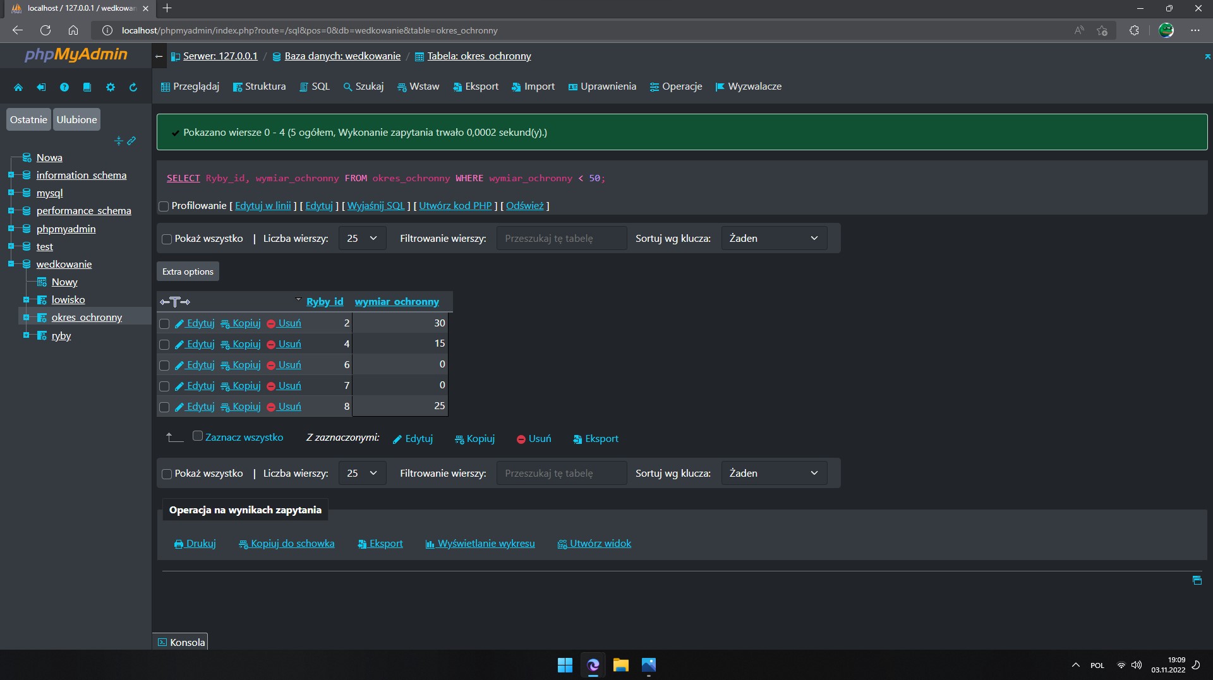The height and width of the screenshot is (680, 1213).
Task: Select checkbox for row with Ryby_id 6
Action: tap(164, 366)
